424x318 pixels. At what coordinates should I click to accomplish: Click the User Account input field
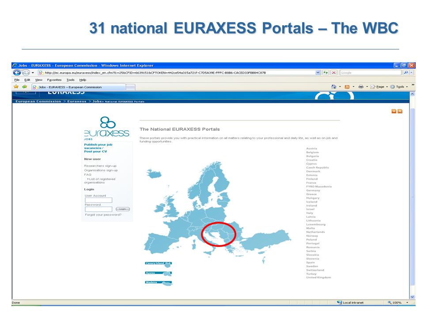click(x=98, y=200)
